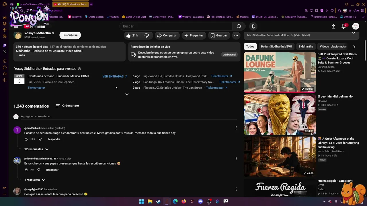Open Tellonym bookmark

(75, 17)
